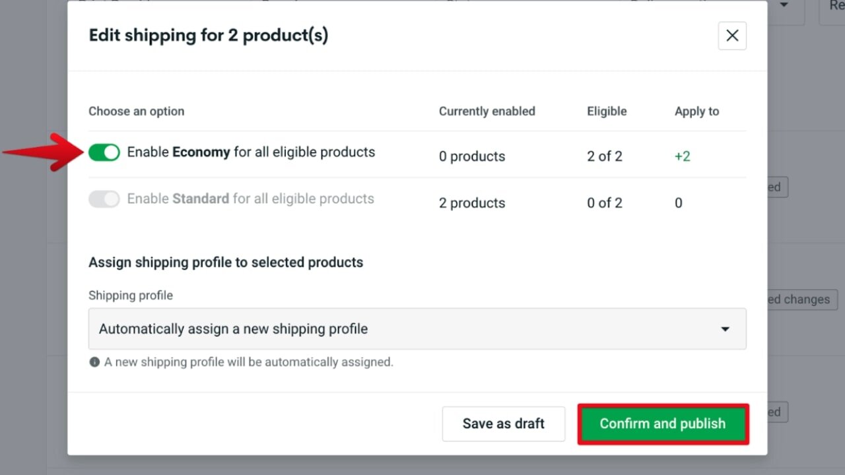Click the Standard row '0' apply-to value
This screenshot has width=845, height=475.
pyautogui.click(x=679, y=203)
